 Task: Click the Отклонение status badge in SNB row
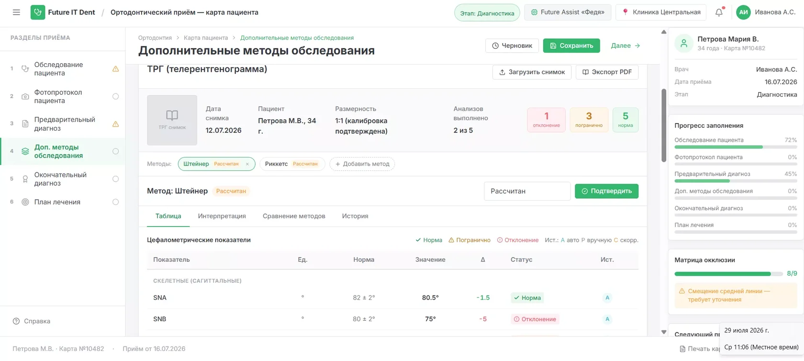(x=535, y=319)
